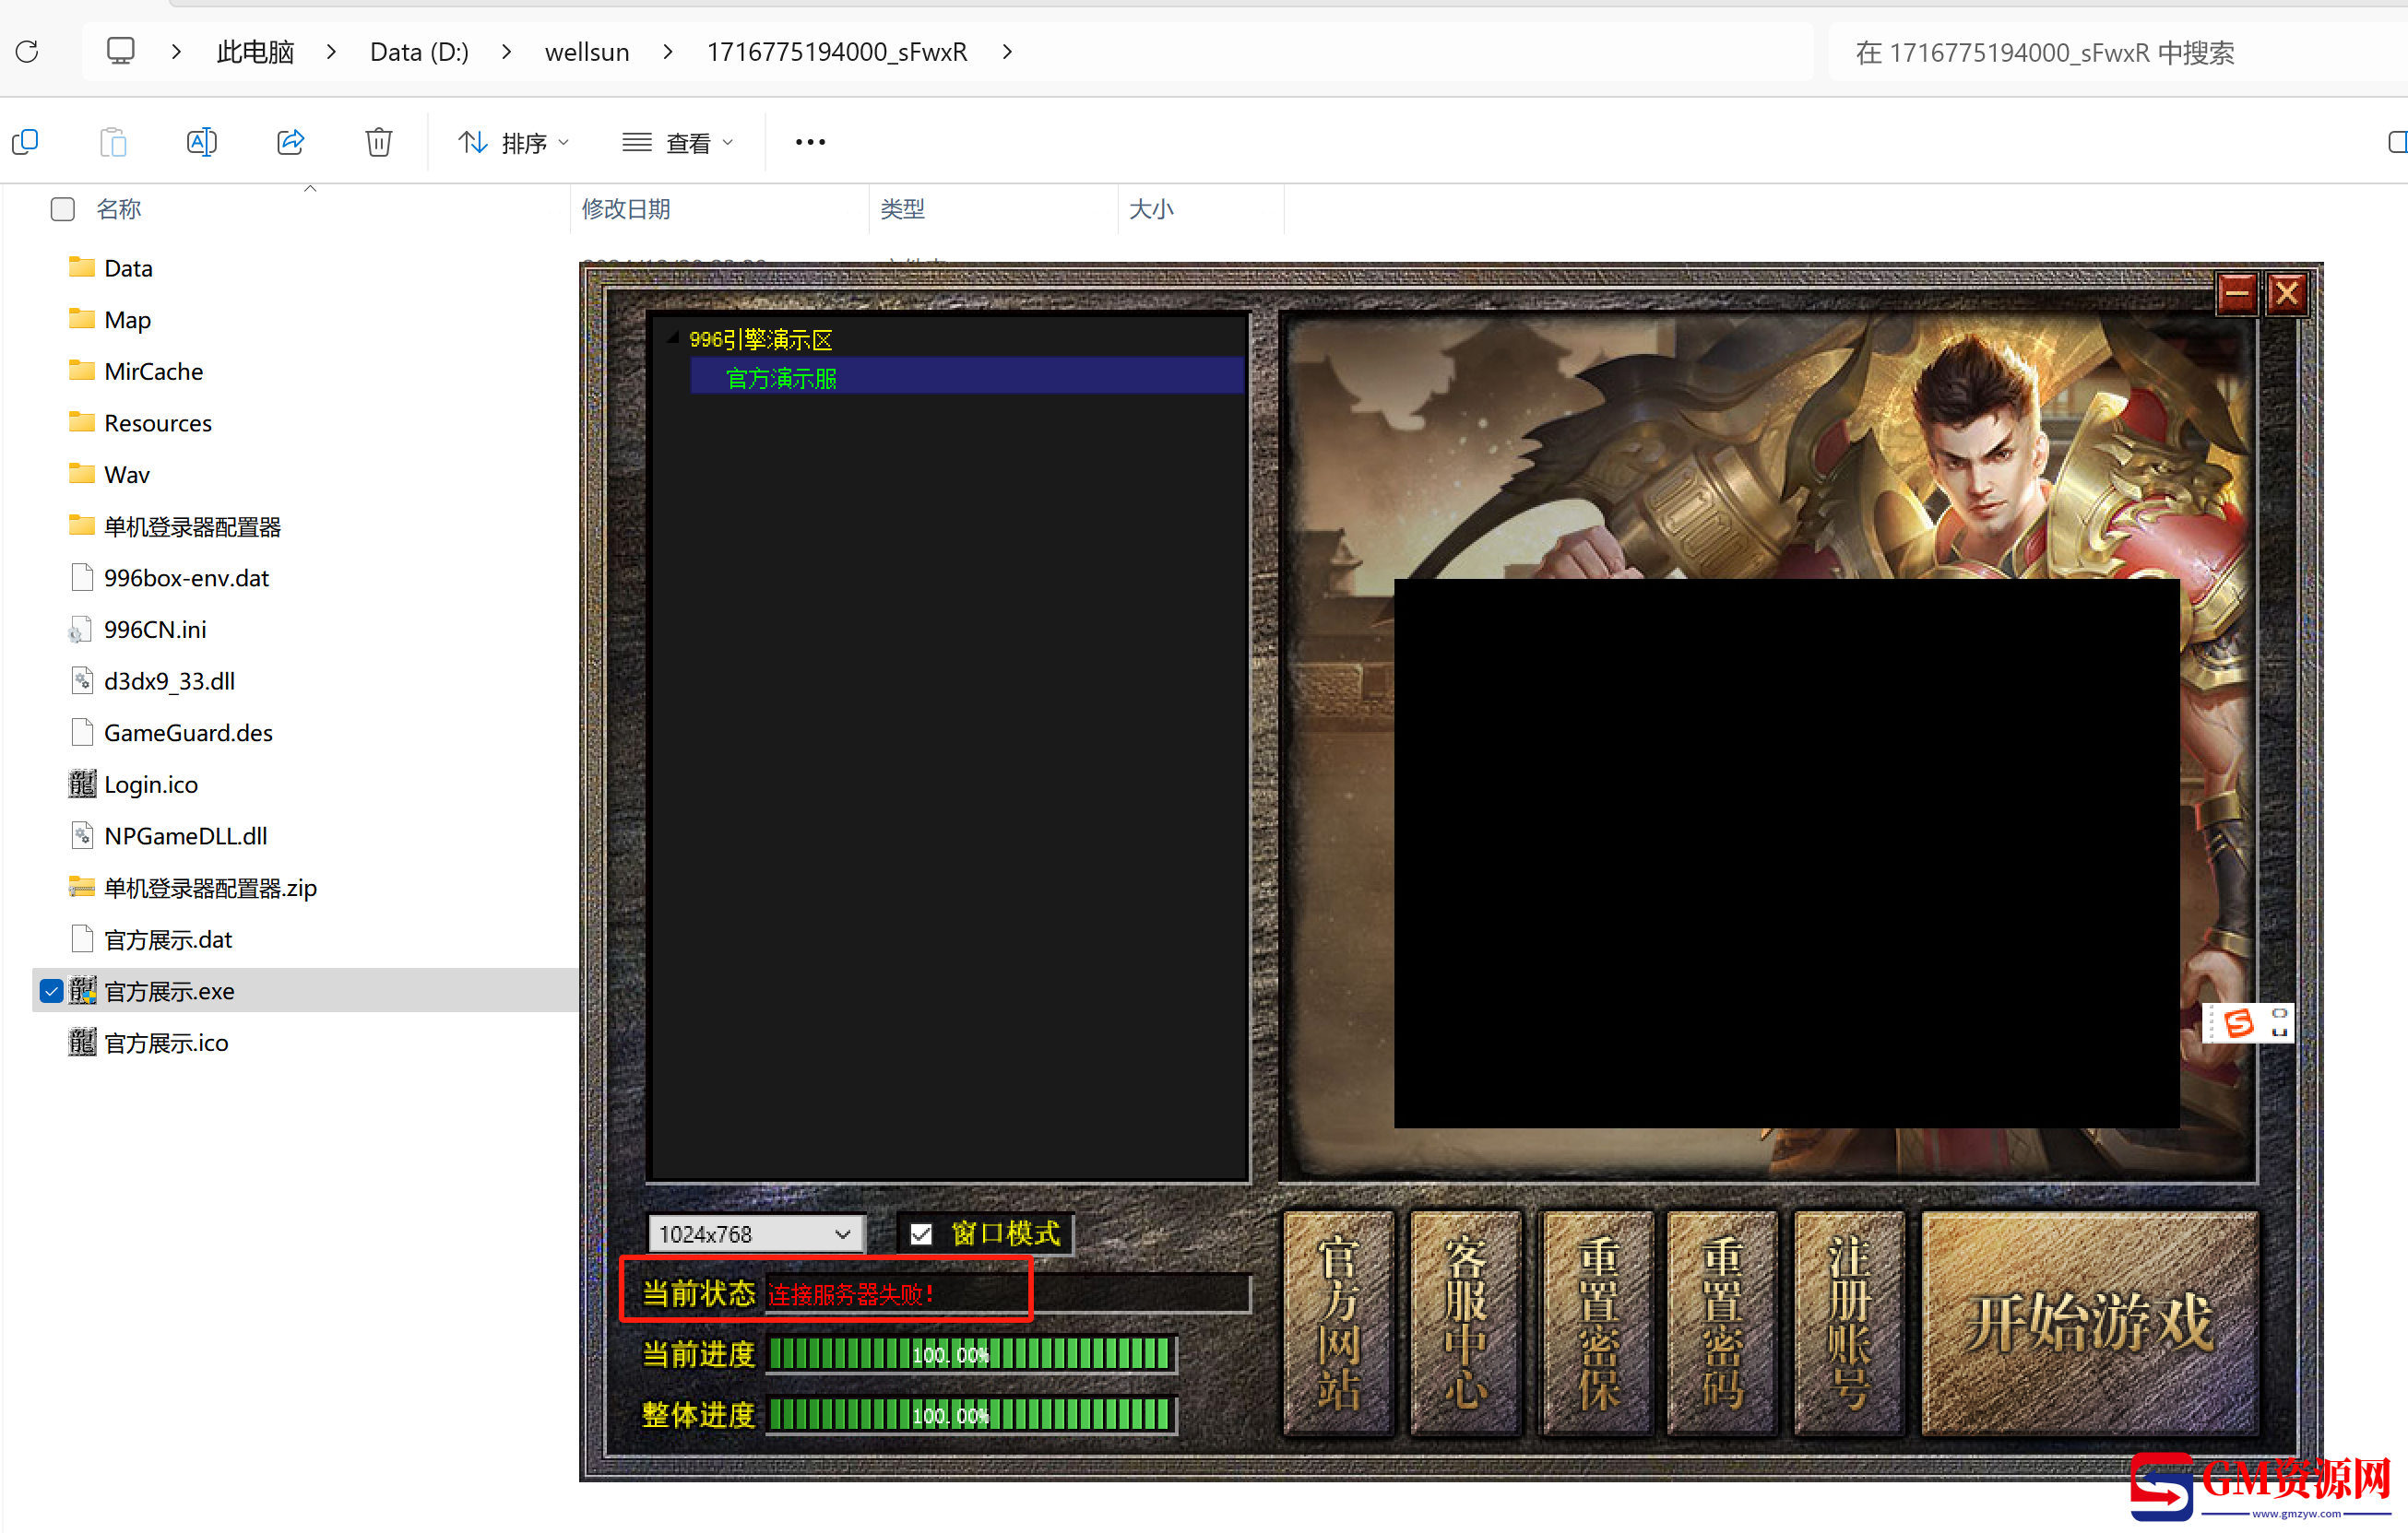
Task: Sort by 类型 column header
Action: [902, 209]
